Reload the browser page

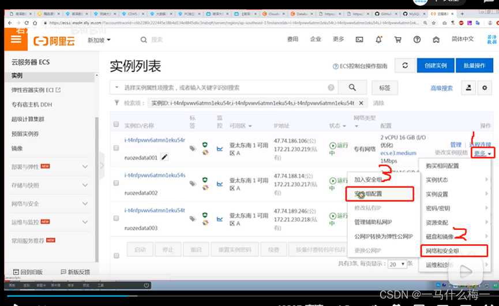[27, 23]
